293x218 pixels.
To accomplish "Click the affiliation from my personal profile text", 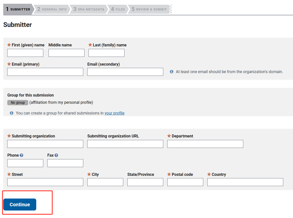I will point(61,102).
